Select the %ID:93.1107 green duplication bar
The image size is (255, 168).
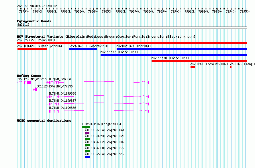(86, 127)
